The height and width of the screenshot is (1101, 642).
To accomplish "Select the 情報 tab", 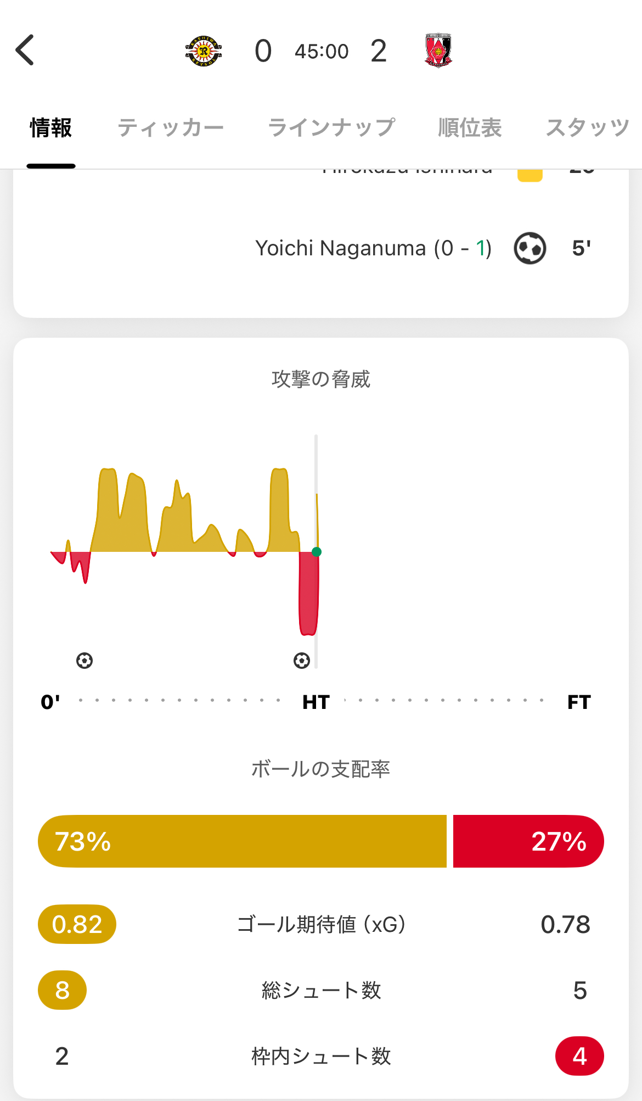I will point(50,127).
